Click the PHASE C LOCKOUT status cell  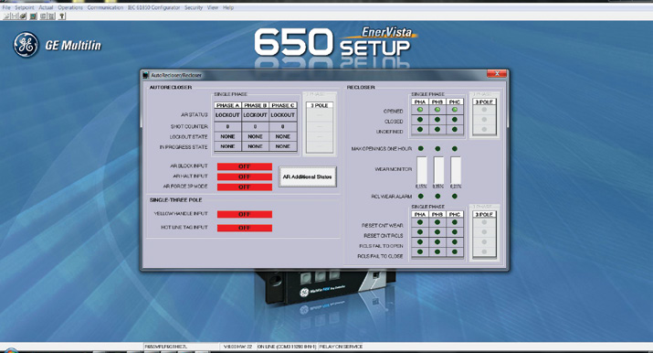[283, 115]
